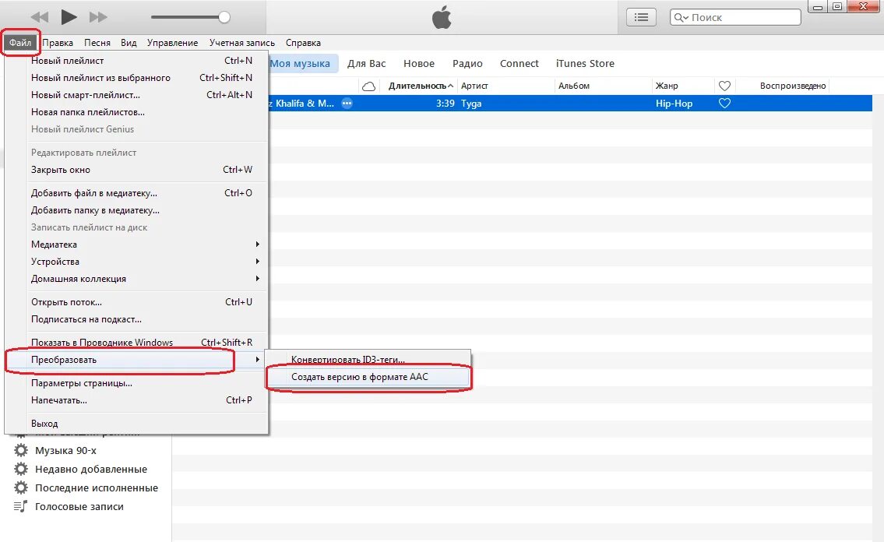The height and width of the screenshot is (542, 884).
Task: Switch to the Для Вас tab
Action: click(x=367, y=64)
